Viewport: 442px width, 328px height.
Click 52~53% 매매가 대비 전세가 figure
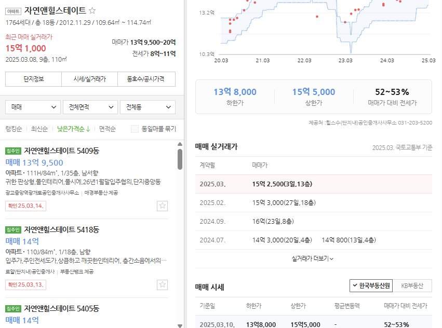click(392, 92)
